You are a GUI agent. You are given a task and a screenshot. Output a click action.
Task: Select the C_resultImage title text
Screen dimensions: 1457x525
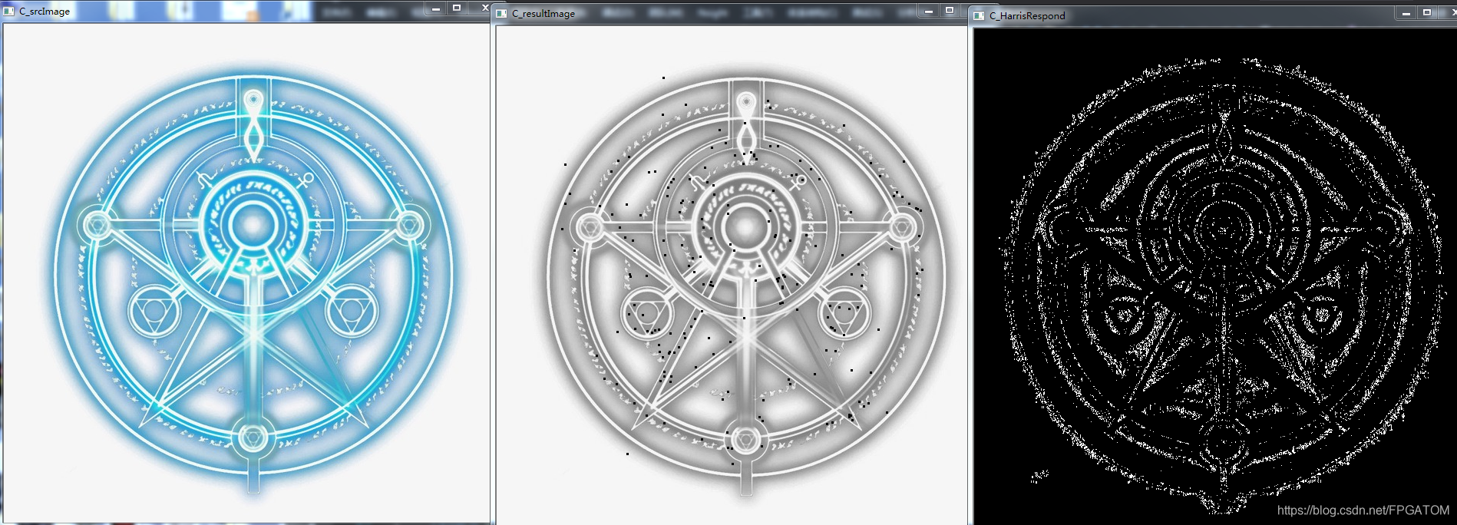point(543,14)
